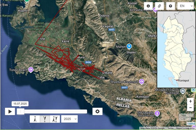Image resolution: width=196 pixels, height=130 pixels.
Task: Open the Leaflet attribution link
Action: point(191,124)
